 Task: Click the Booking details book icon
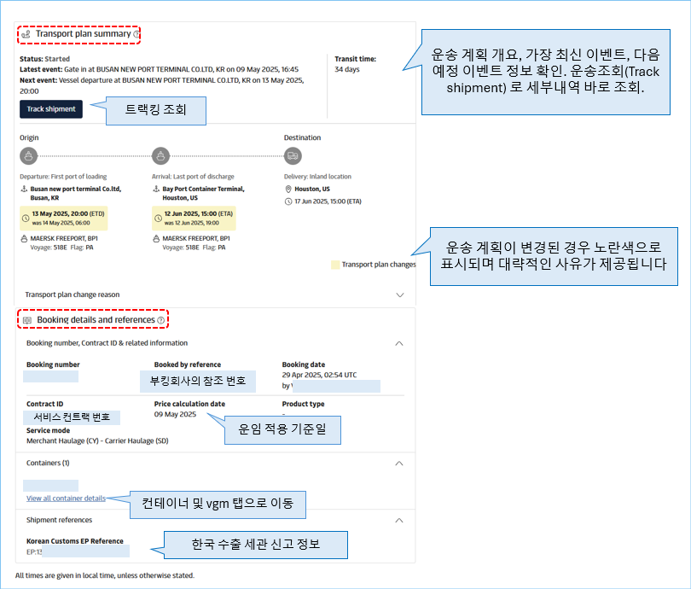(x=27, y=320)
